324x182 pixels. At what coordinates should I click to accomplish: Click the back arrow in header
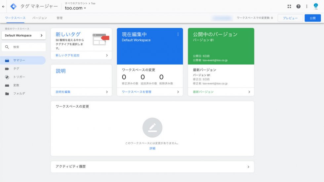tap(3, 6)
